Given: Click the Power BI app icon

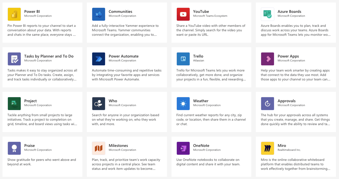Looking at the screenshot, I should (x=14, y=14).
